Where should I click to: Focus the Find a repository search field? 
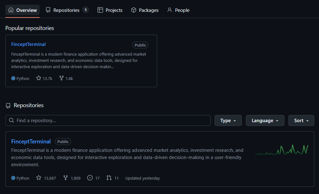108,120
